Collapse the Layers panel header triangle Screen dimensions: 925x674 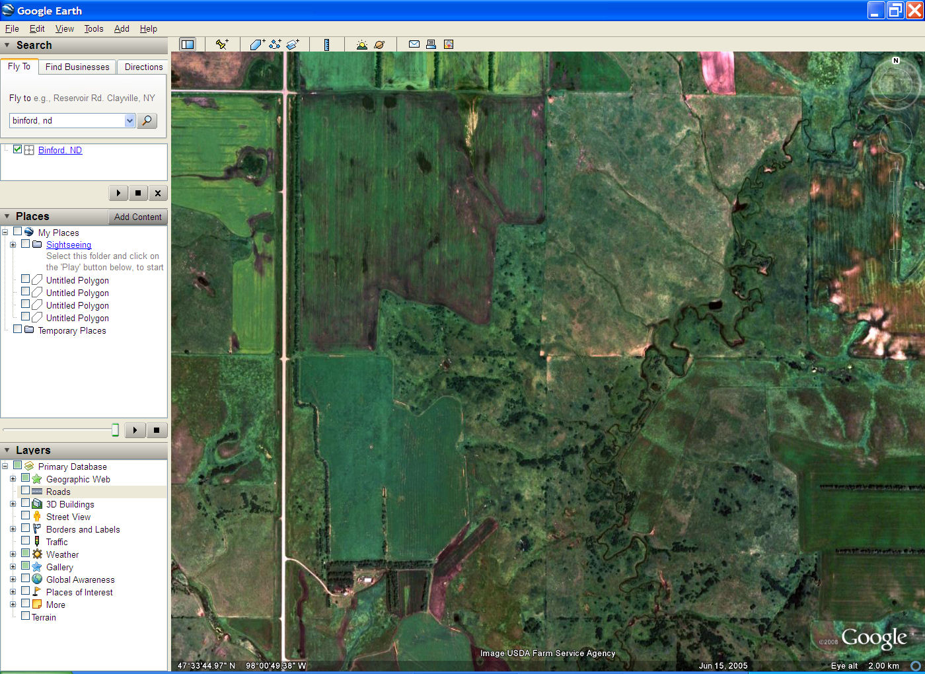(x=7, y=451)
